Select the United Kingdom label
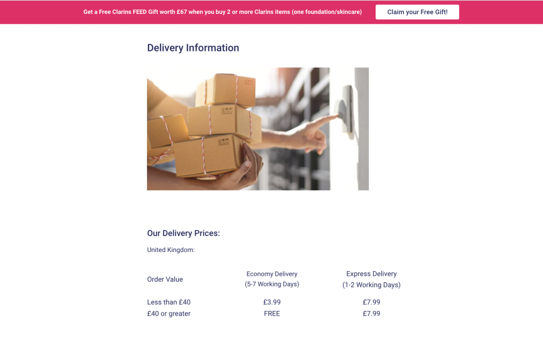Viewport: 543px width, 356px height. tap(171, 250)
